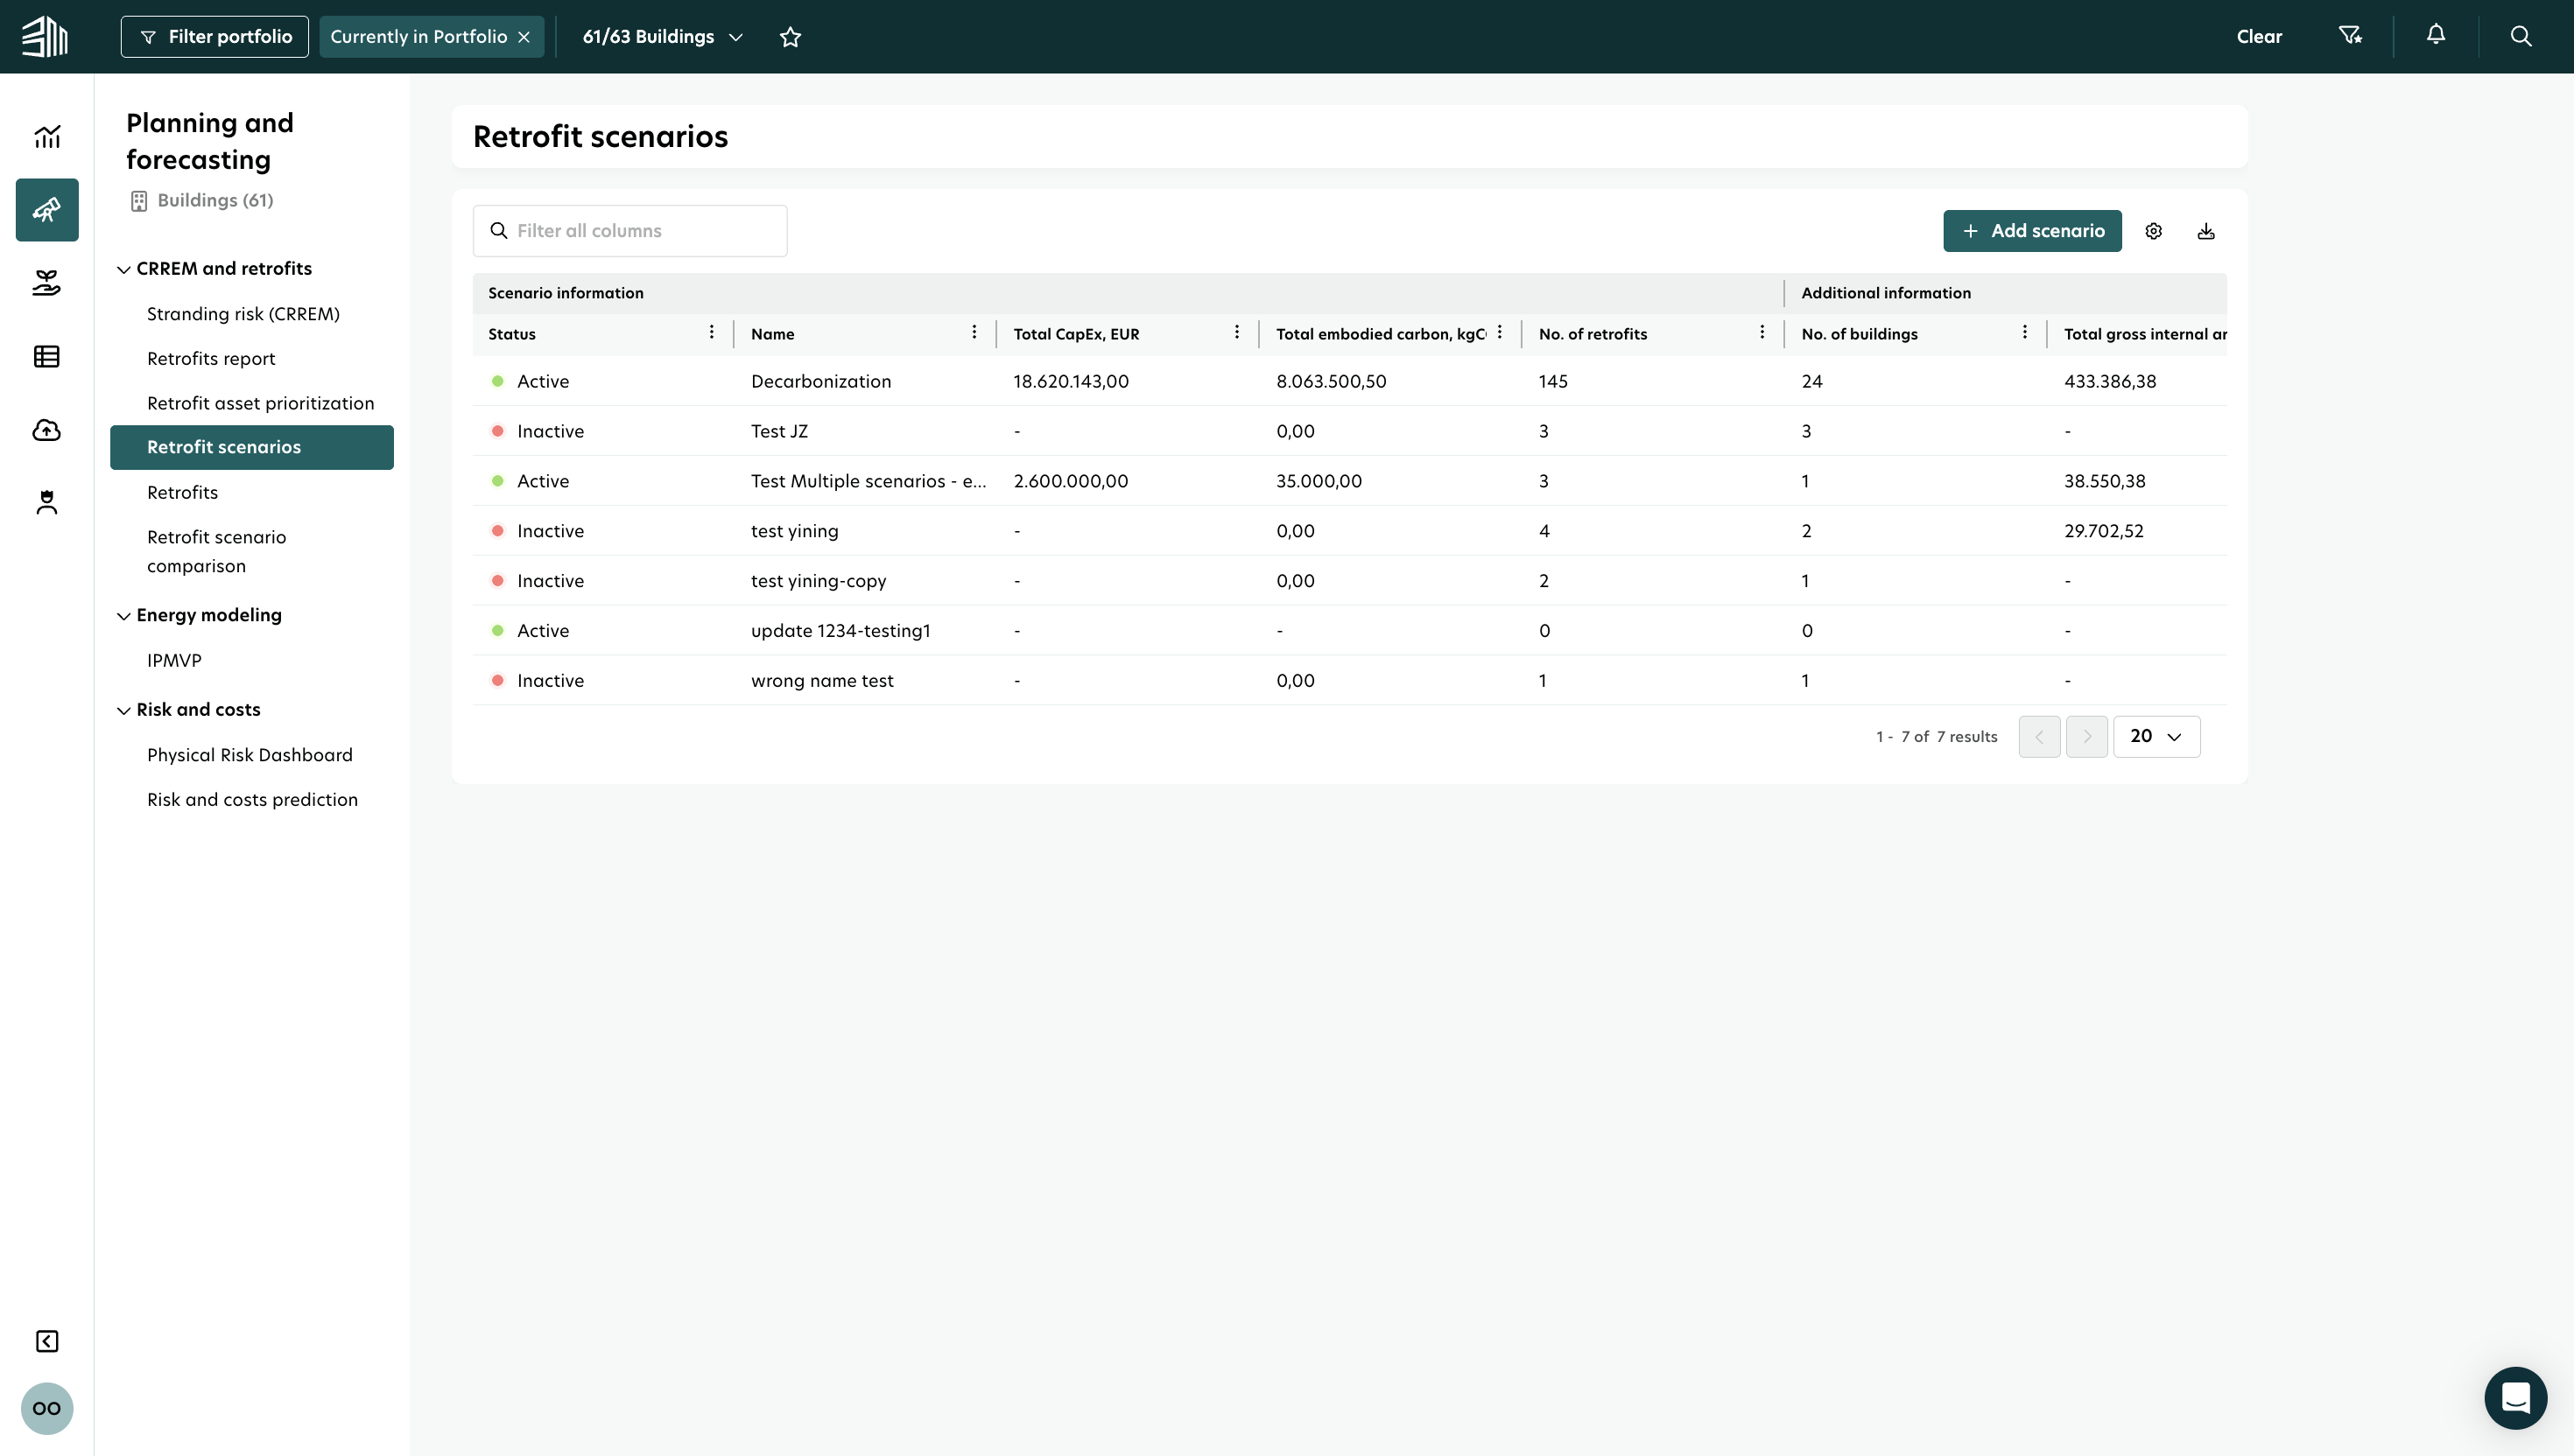Image resolution: width=2574 pixels, height=1456 pixels.
Task: Collapse the Energy modeling section
Action: [124, 616]
